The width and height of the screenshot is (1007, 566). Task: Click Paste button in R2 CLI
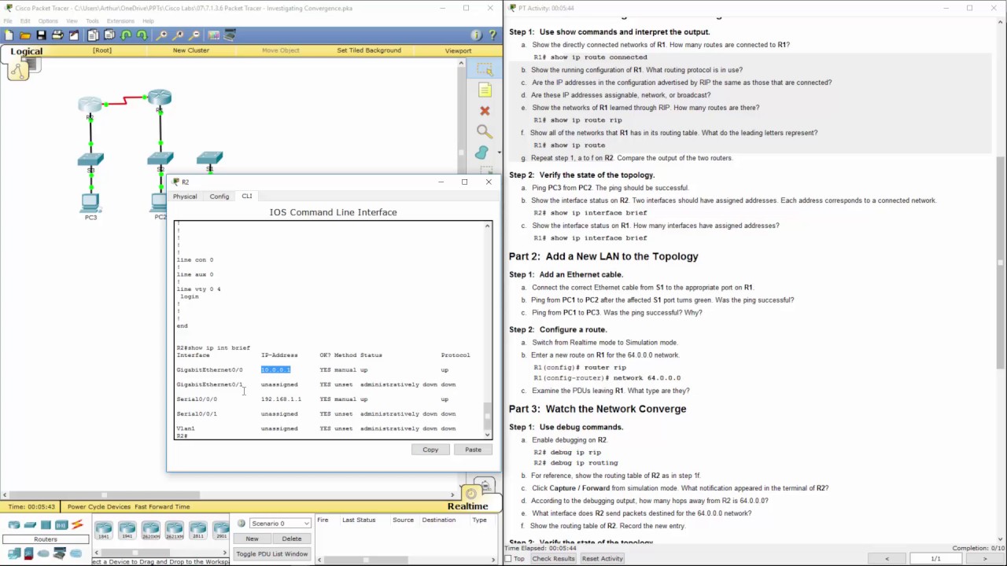point(473,450)
